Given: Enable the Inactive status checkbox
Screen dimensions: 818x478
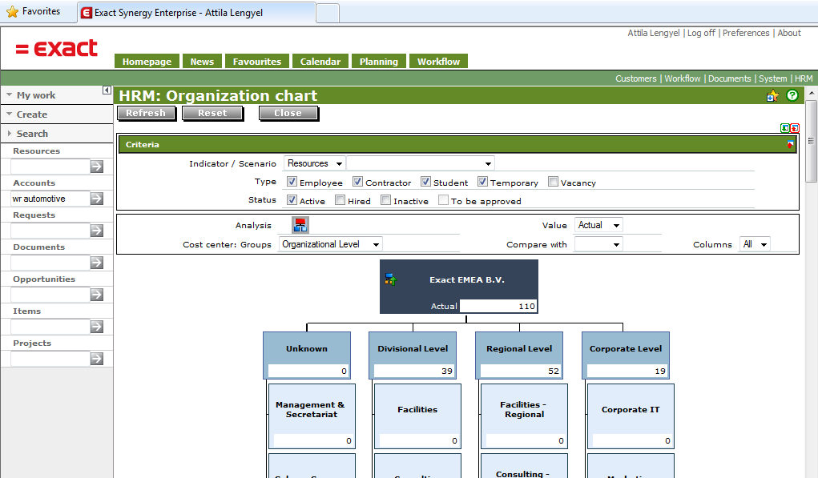Looking at the screenshot, I should 385,199.
